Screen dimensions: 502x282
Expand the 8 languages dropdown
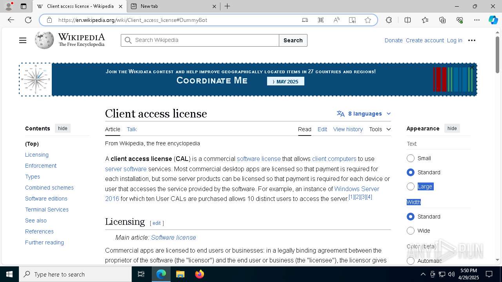coord(364,114)
